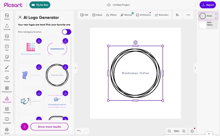Open the Shapes panel
This screenshot has width=220, height=136.
tap(7, 79)
